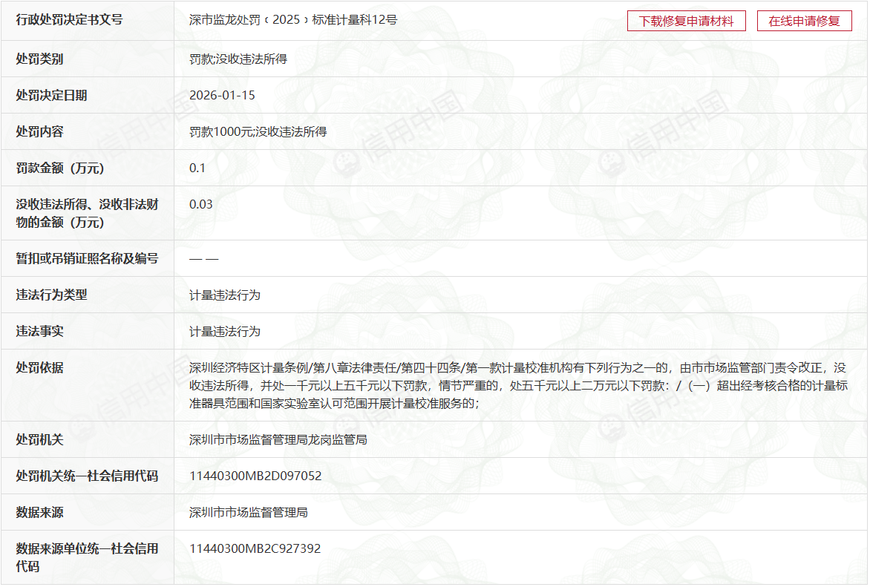The width and height of the screenshot is (870, 587).
Task: Click the authority name 深圳市市场监督管理局龙岗监管局
Action: click(278, 439)
